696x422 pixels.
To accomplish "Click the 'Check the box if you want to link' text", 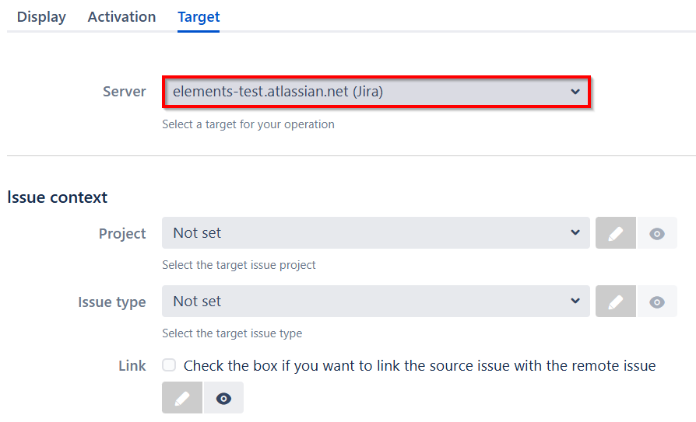I will (420, 365).
